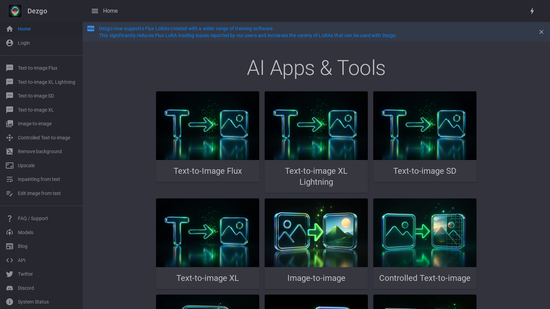Click the Remove background sidebar icon
The image size is (550, 309).
point(10,151)
